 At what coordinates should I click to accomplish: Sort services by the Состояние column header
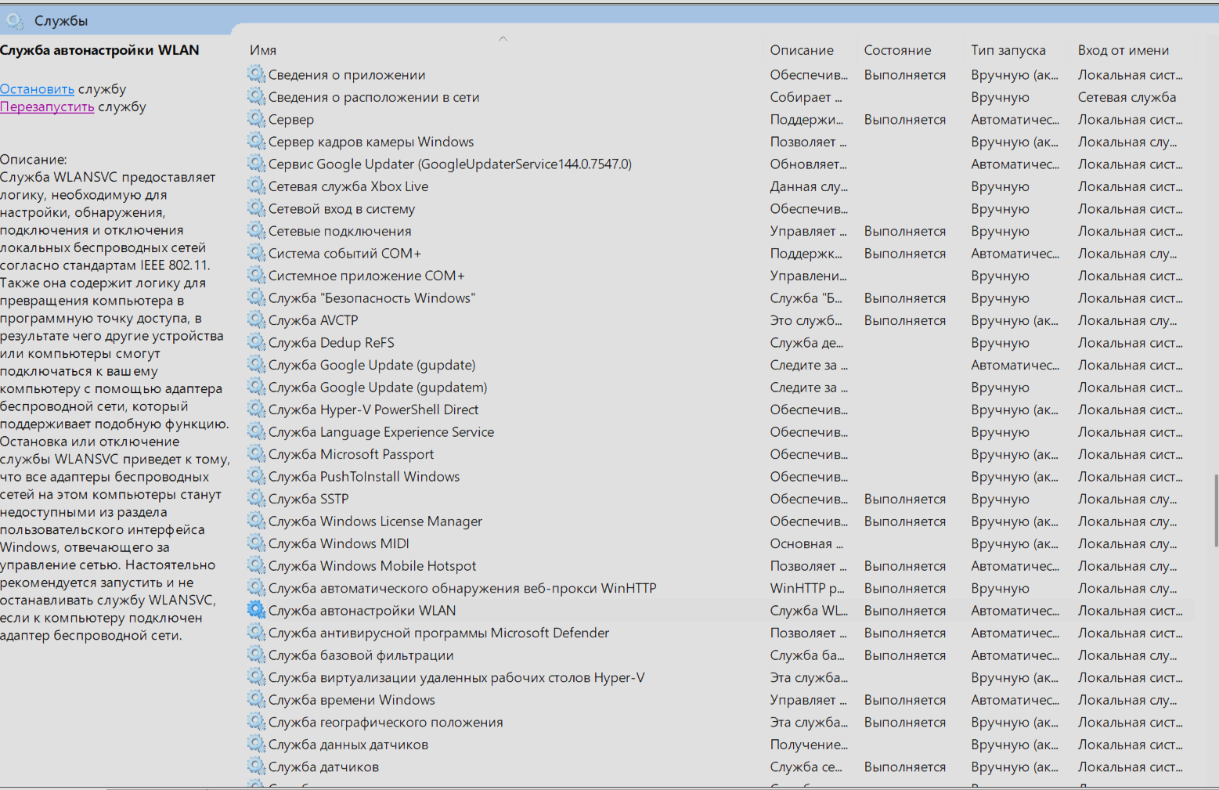click(x=897, y=50)
